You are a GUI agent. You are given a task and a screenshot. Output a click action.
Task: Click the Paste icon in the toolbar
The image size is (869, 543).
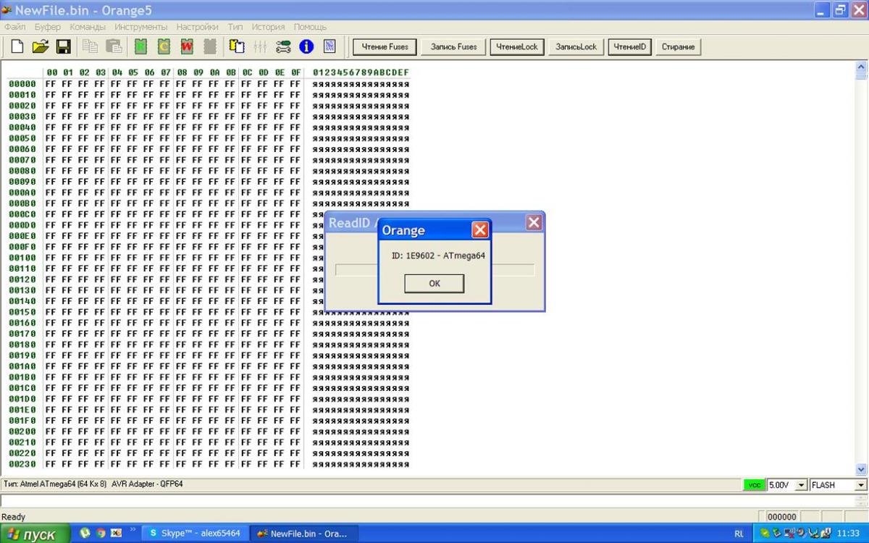click(114, 47)
